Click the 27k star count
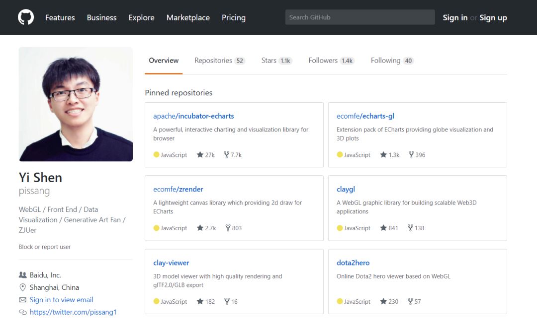The width and height of the screenshot is (537, 334). (210, 155)
